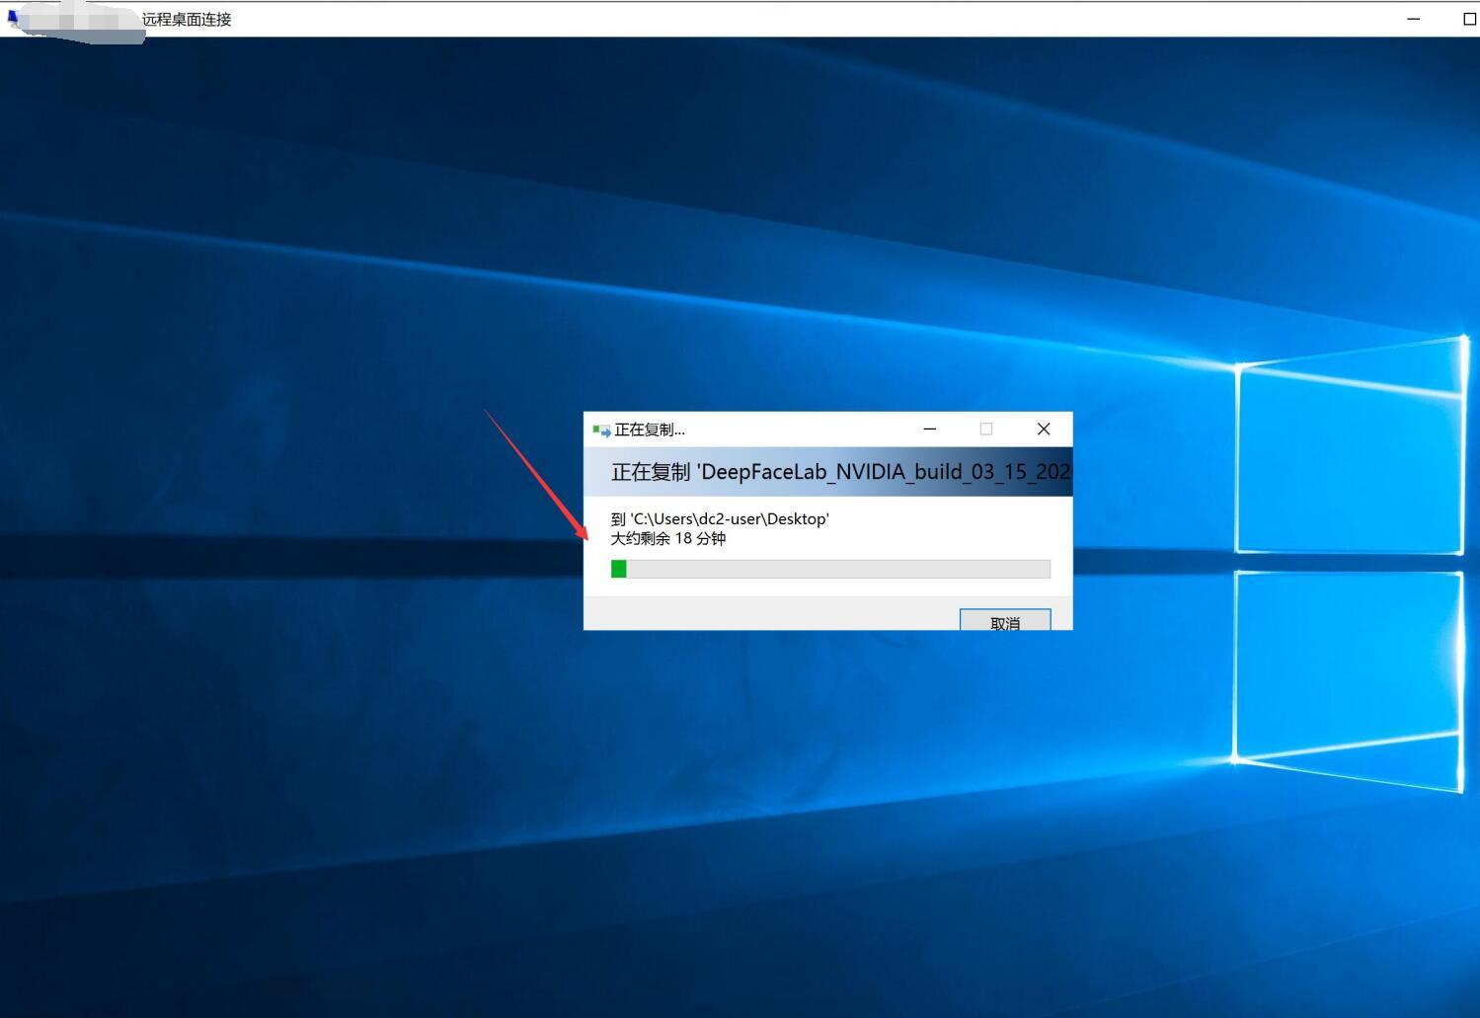This screenshot has height=1018, width=1480.
Task: Click the copy dialog's title bar icon
Action: [x=601, y=431]
